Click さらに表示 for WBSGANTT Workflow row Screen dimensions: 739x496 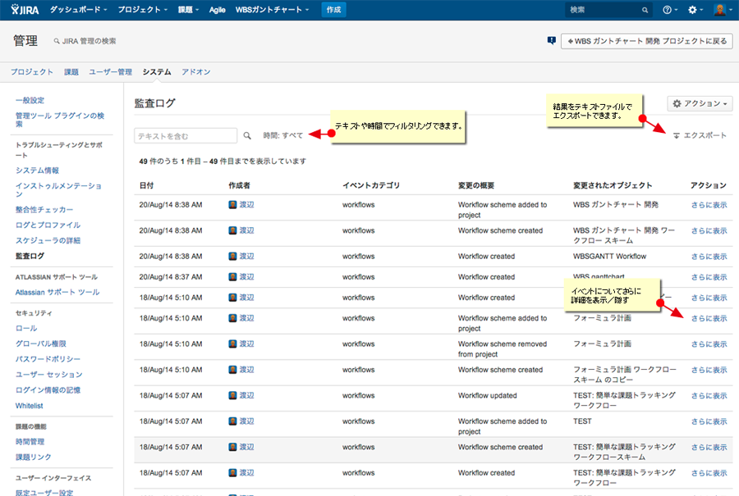click(x=709, y=257)
